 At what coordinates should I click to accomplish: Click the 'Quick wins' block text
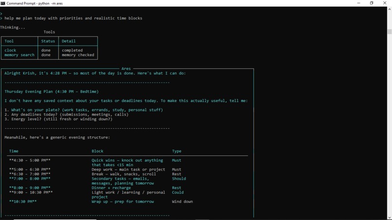coord(127,163)
